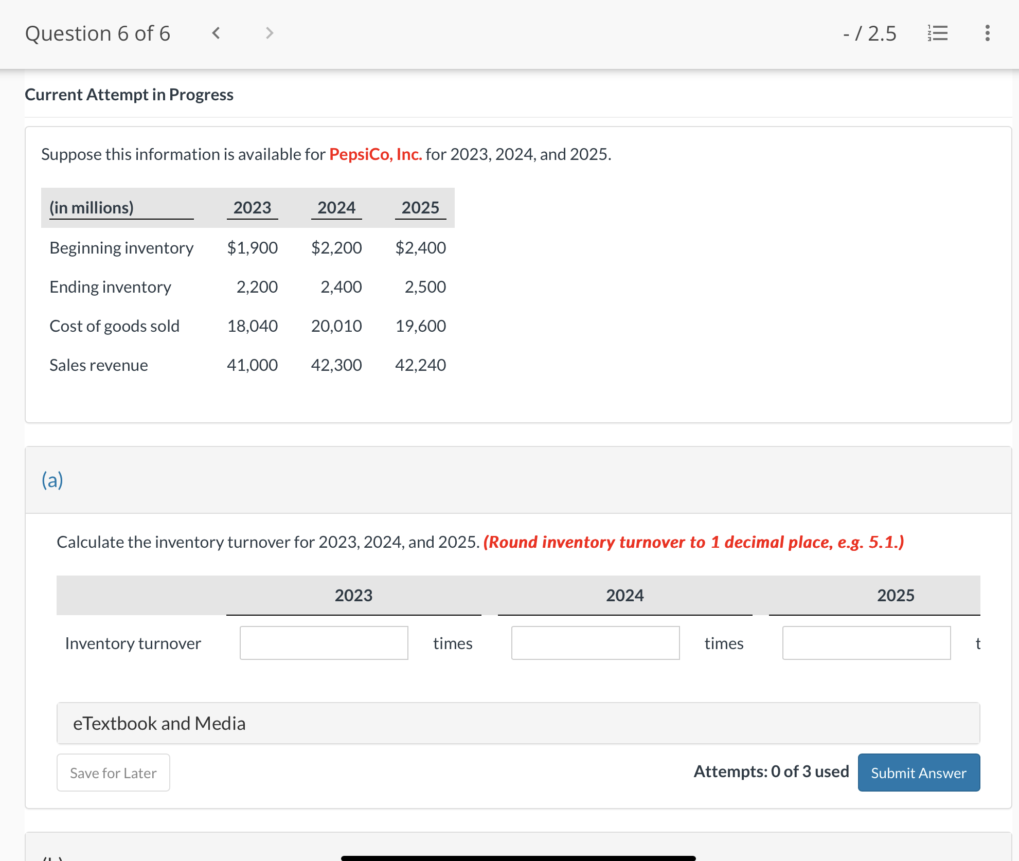
Task: Click the bottom home indicator bar
Action: (x=518, y=857)
